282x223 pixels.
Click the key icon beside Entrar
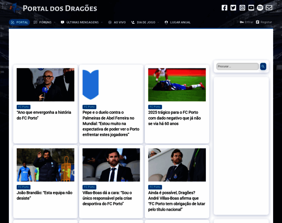point(242,22)
